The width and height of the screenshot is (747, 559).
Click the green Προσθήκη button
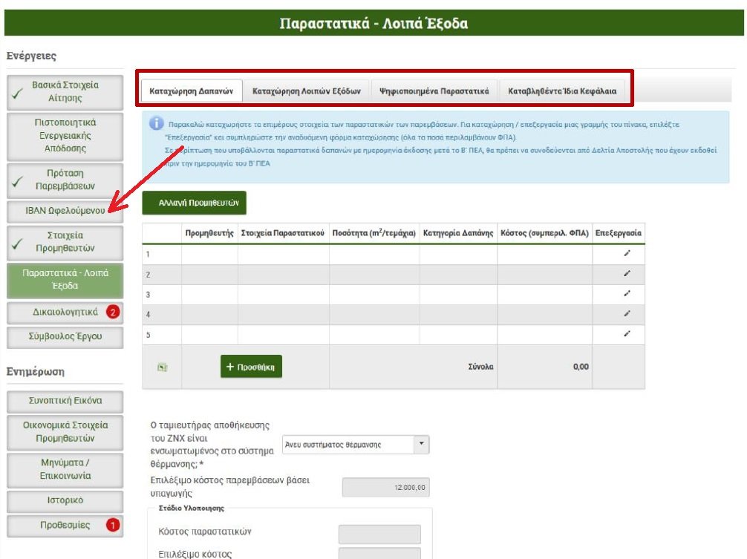(x=251, y=367)
